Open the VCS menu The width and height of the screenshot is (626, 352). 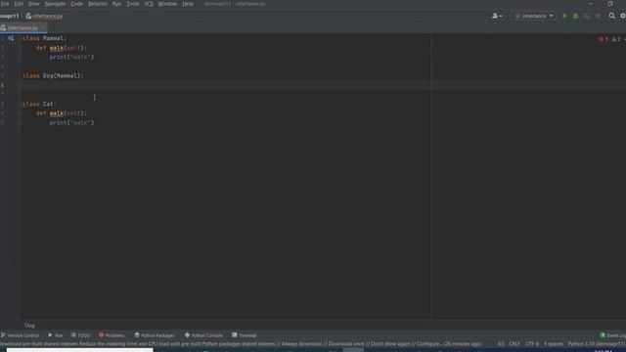(149, 4)
